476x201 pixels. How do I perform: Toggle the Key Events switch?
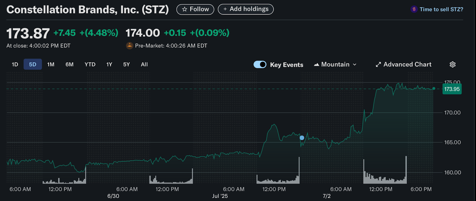[260, 64]
